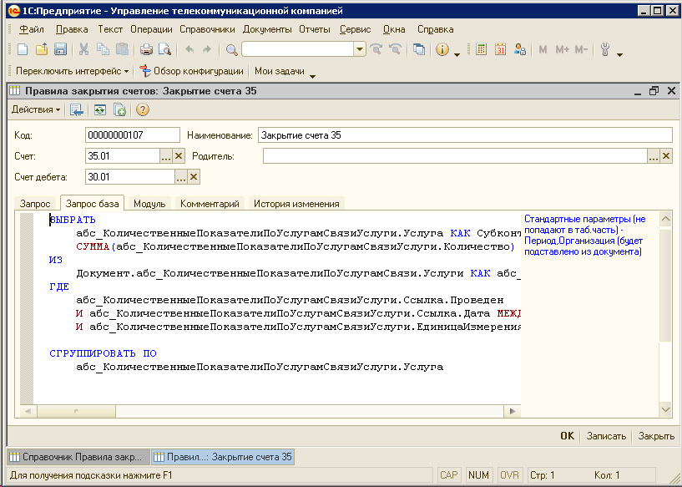Click the vertical scrollbar down arrow
Viewport: 682px width, 487px height.
665,408
